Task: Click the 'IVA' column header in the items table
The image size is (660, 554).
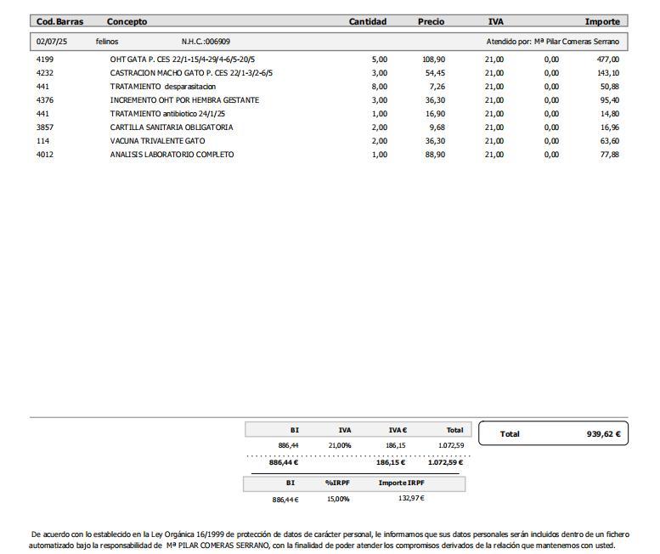Action: point(495,21)
